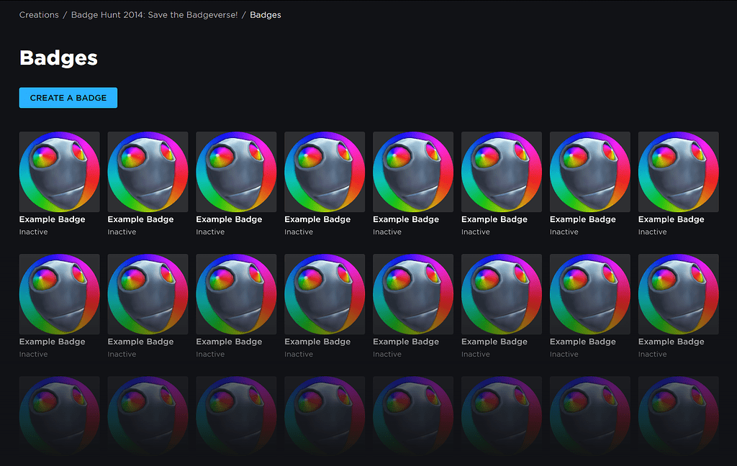
Task: Click the first badge icon in the second row
Action: (59, 293)
